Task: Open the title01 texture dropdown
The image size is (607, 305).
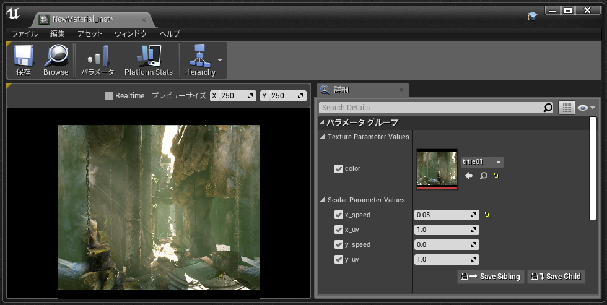Action: 483,162
